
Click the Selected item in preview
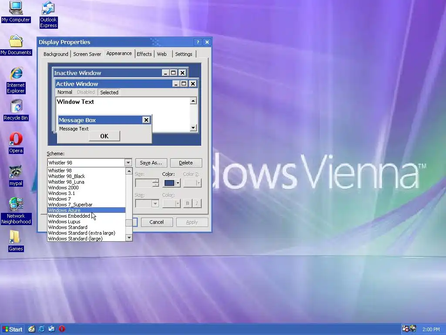click(x=109, y=92)
